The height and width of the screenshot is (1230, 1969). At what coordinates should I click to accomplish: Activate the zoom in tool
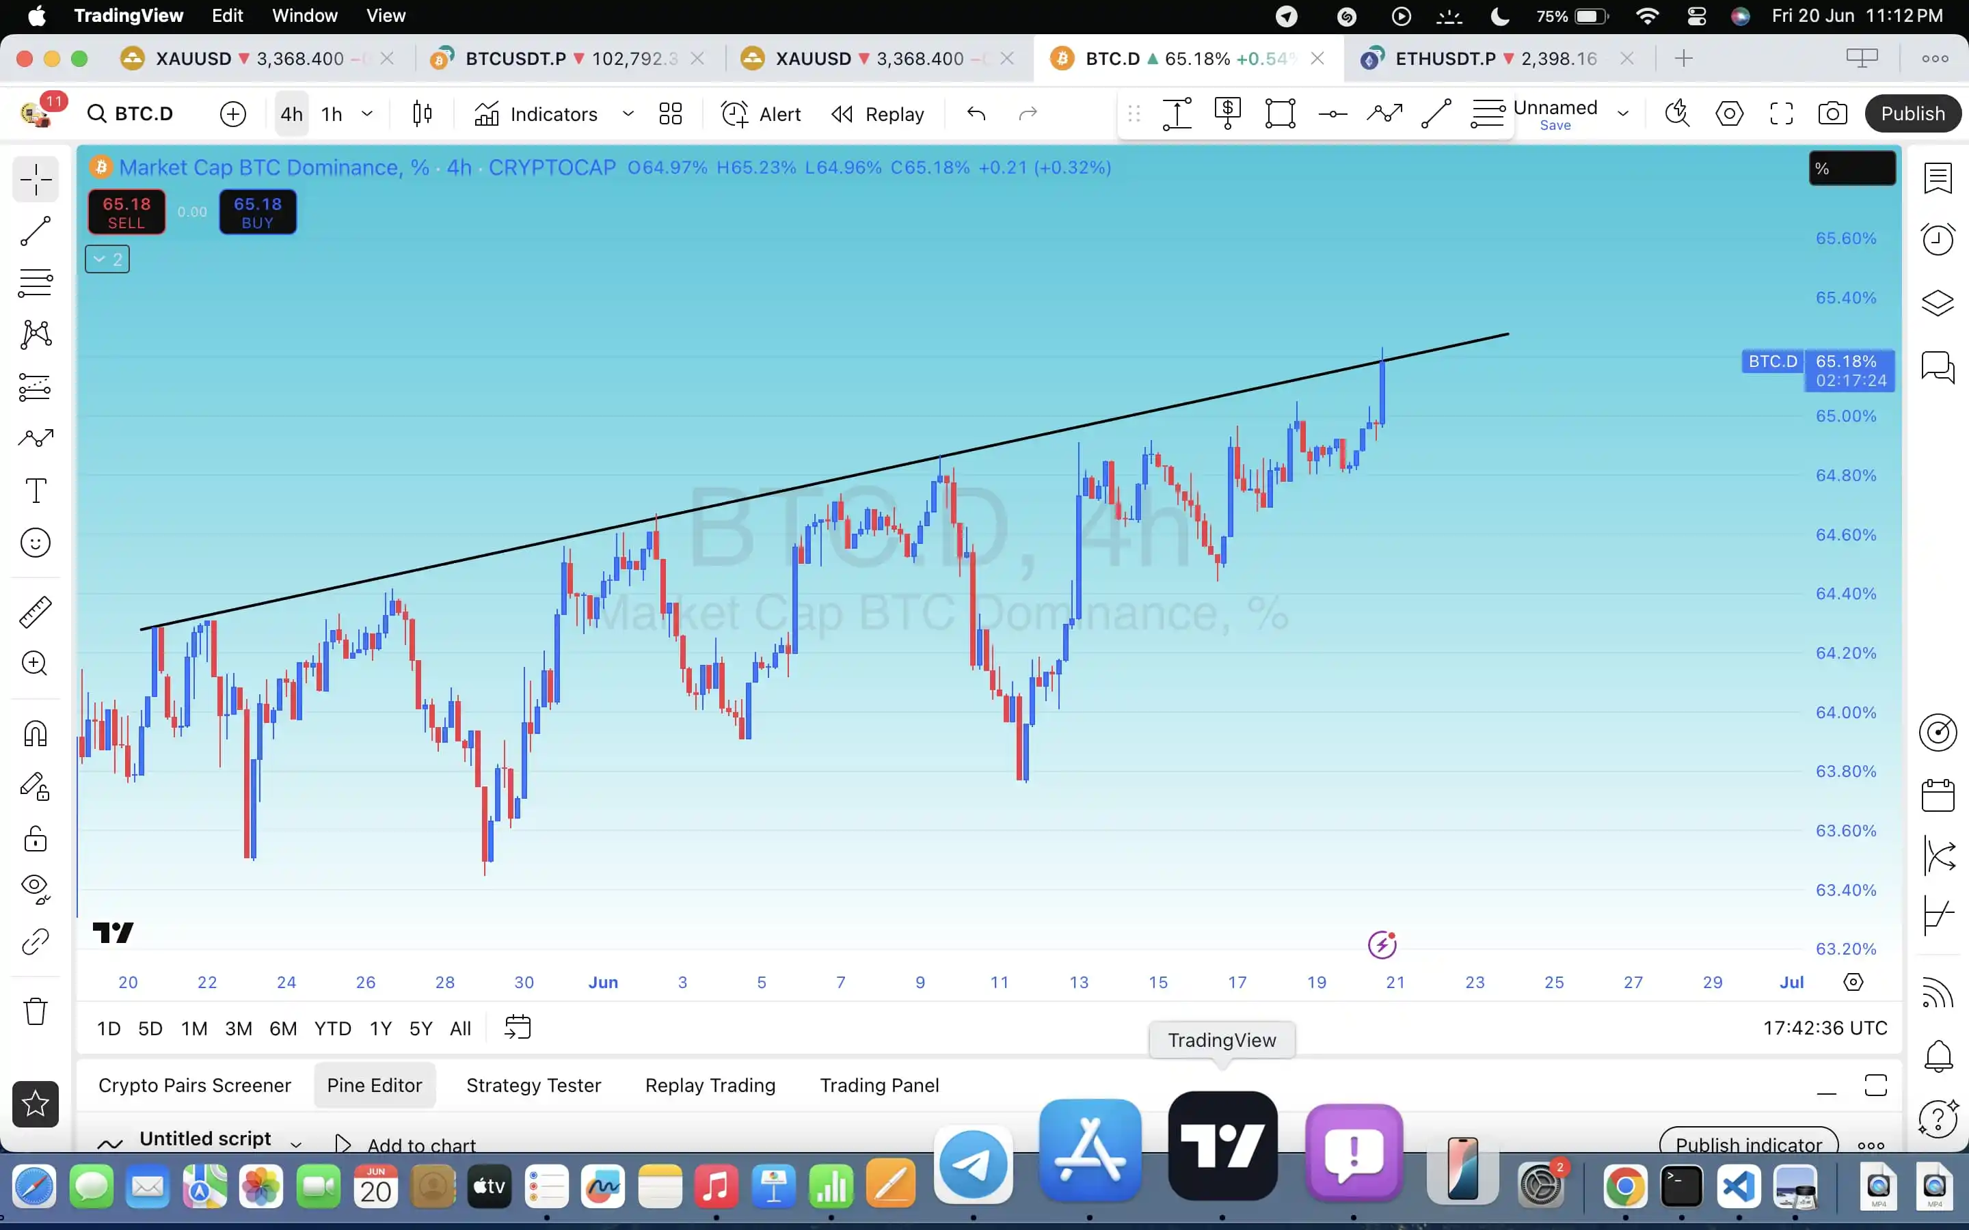[x=36, y=664]
